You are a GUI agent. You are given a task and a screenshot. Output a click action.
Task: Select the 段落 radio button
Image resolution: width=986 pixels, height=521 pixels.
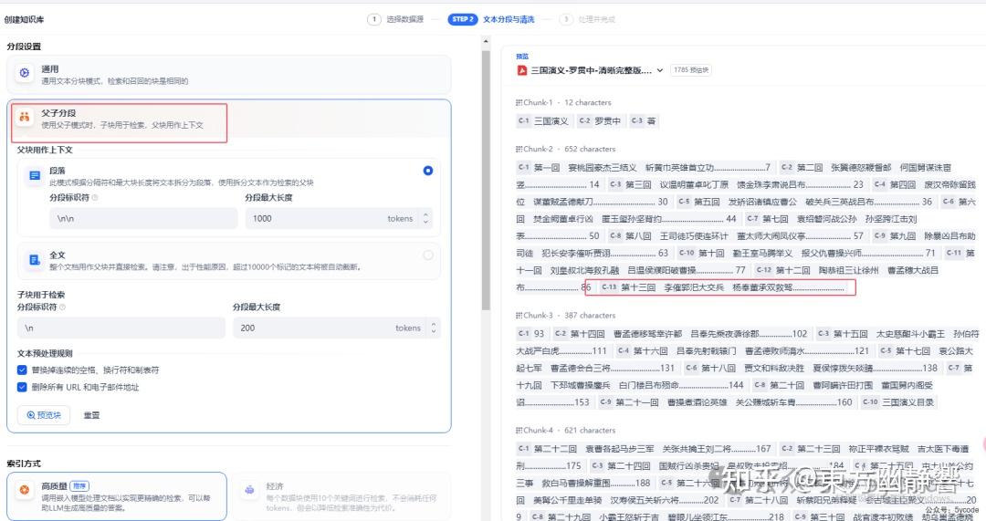click(x=427, y=171)
